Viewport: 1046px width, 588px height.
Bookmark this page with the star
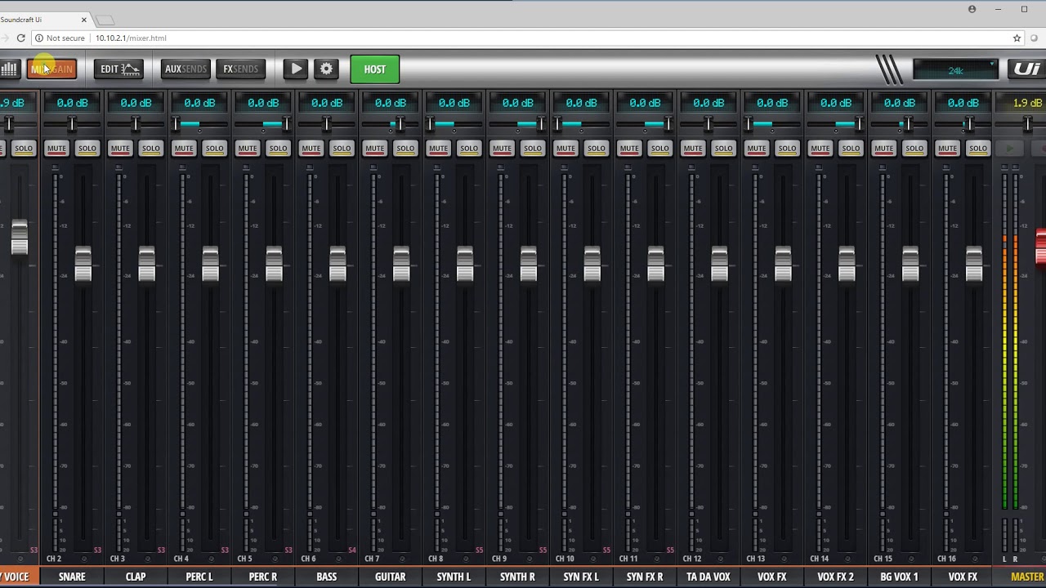coord(1017,38)
